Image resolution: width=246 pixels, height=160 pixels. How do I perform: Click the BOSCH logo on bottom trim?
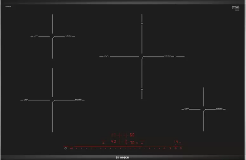point(122,158)
